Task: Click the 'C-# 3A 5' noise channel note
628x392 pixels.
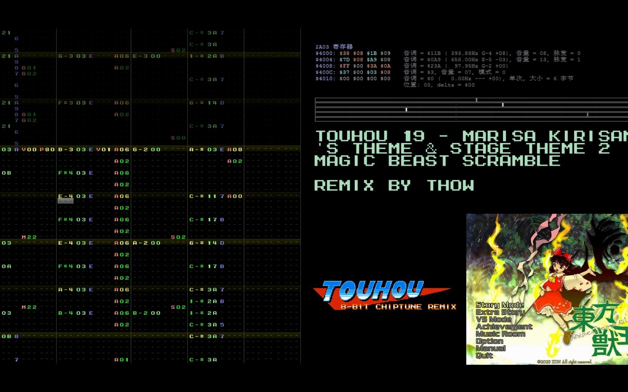Action: [207, 325]
